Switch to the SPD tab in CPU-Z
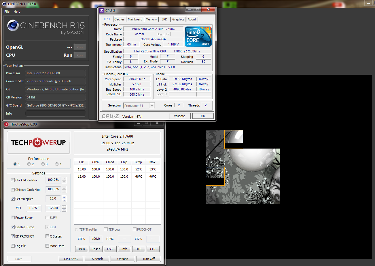The image size is (375, 266). [164, 19]
